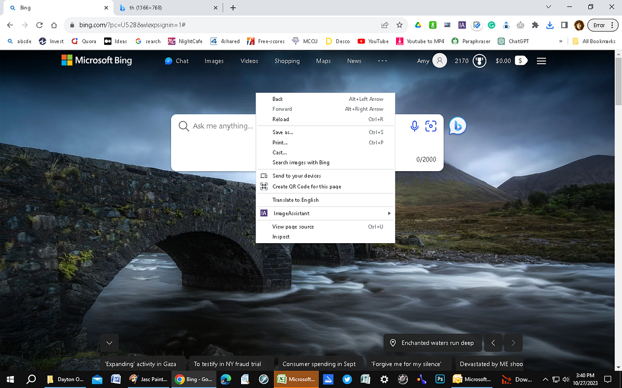
Task: Open the ImageAssistant extension icon in the address bar
Action: [x=462, y=24]
